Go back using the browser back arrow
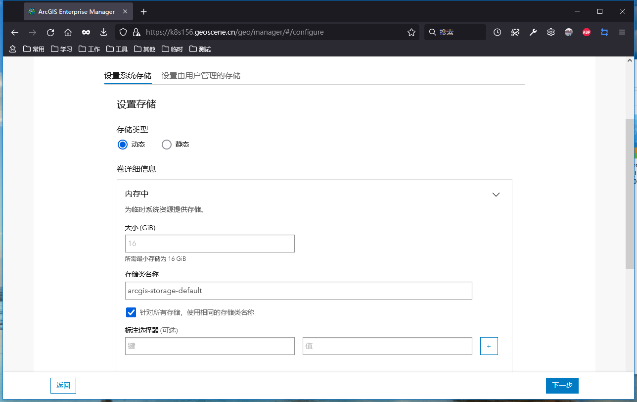Screen dimensions: 637x402 click(15, 32)
